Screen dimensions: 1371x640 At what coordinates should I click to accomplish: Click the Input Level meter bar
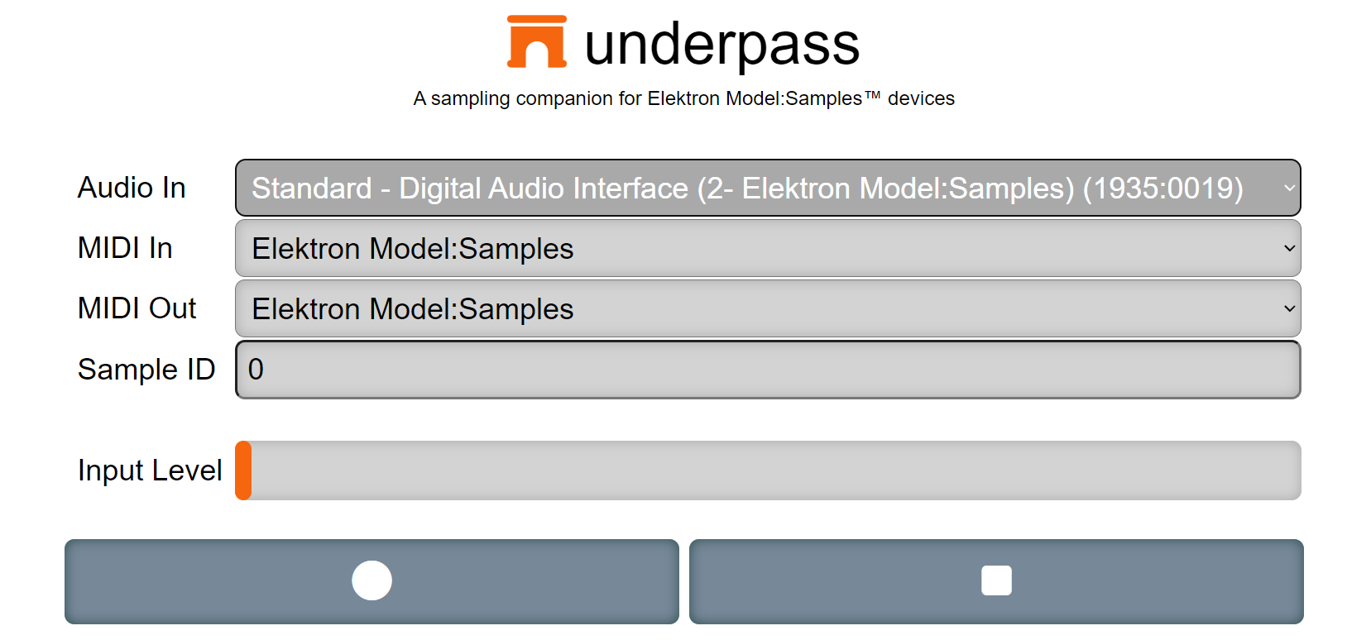point(768,470)
